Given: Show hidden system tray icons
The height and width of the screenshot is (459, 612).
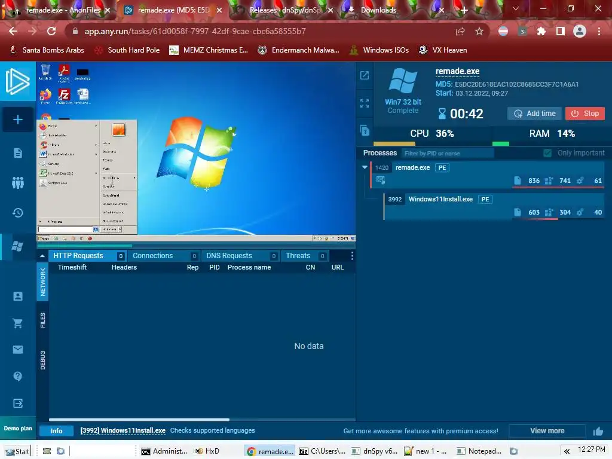Looking at the screenshot, I should 567,451.
